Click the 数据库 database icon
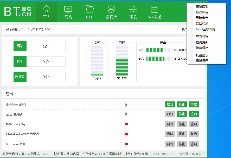The image size is (231, 158). pyautogui.click(x=111, y=11)
